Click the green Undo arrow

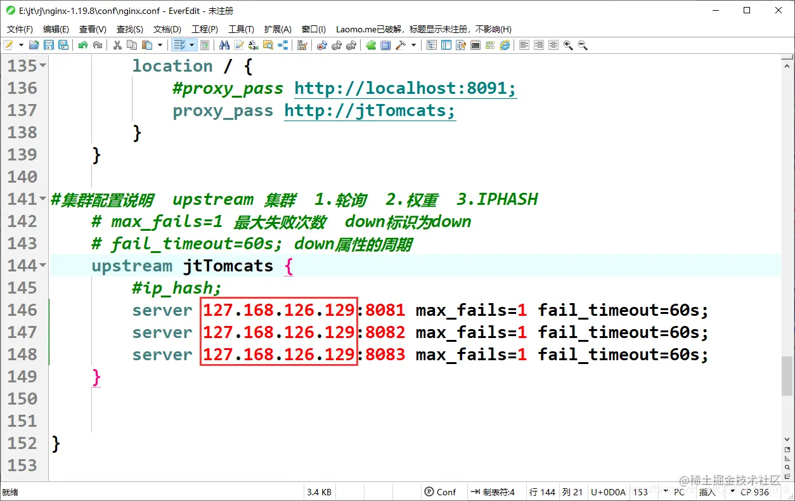83,45
